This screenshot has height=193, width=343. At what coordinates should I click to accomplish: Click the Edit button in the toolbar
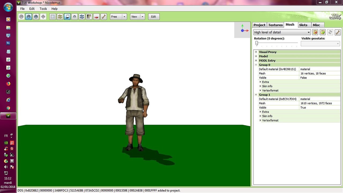(154, 17)
